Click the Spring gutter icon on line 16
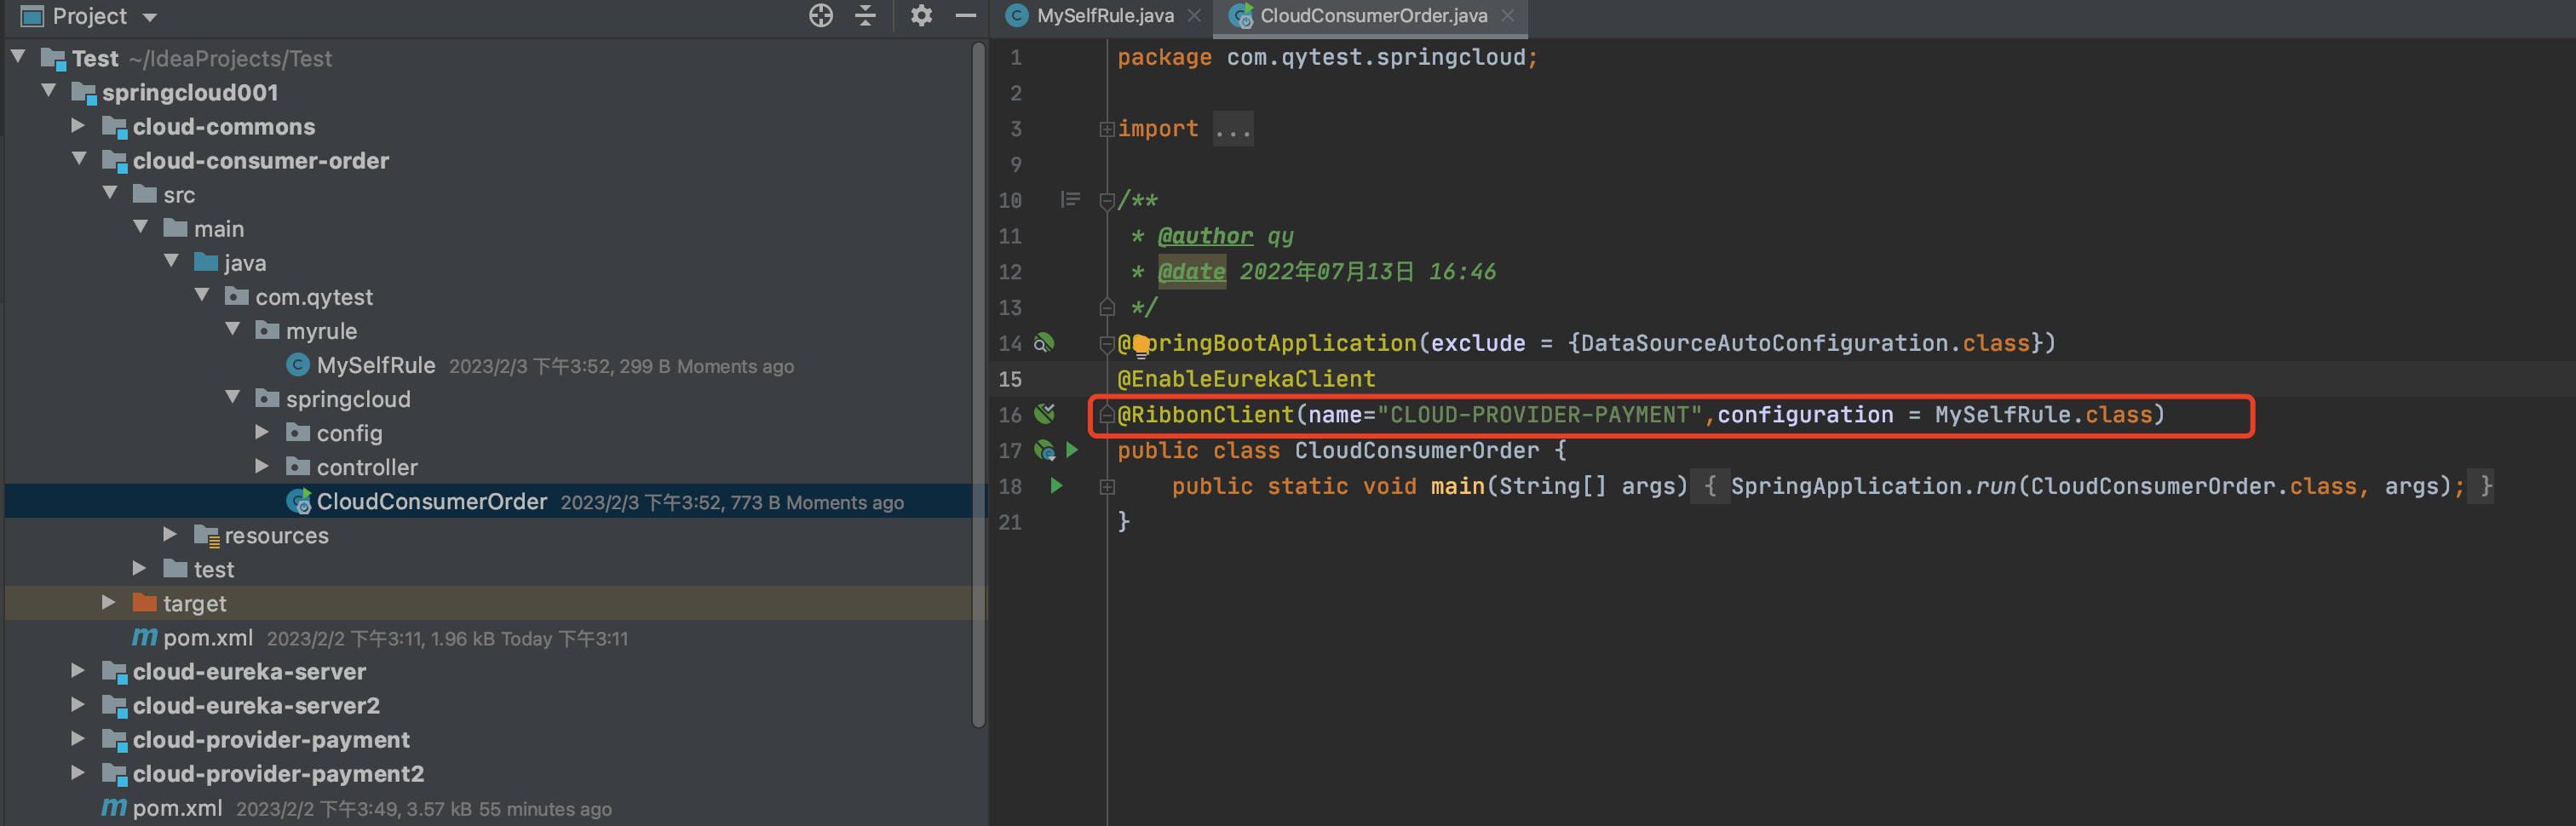 [x=1044, y=414]
